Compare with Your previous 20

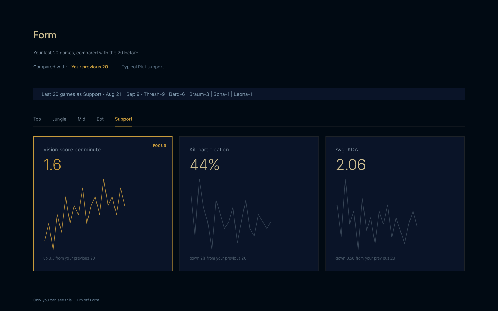pos(90,67)
